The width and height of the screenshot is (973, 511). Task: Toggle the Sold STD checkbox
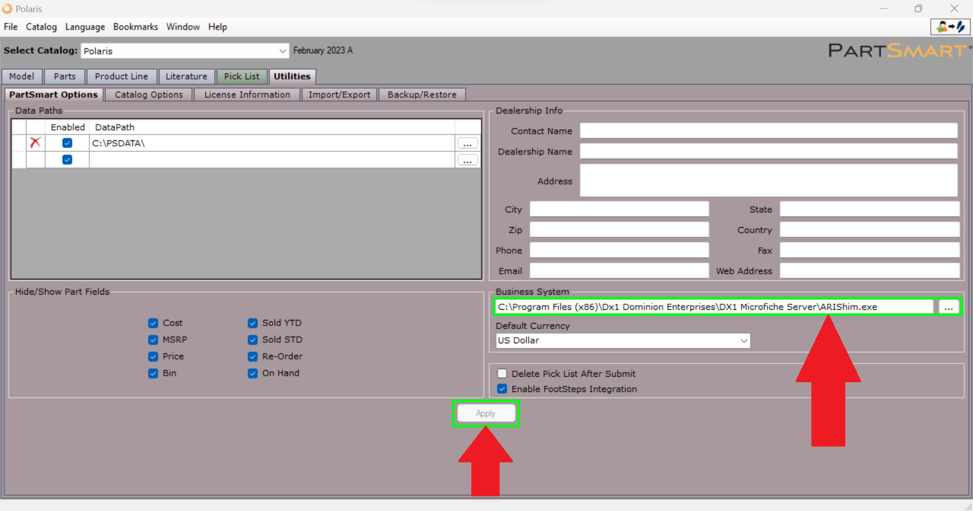(252, 340)
